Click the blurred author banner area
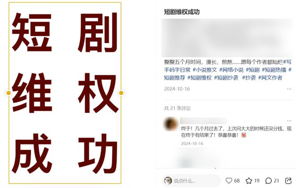 [227, 38]
